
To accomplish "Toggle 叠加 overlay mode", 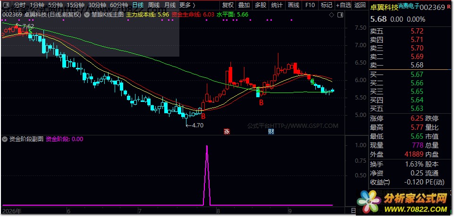I will pyautogui.click(x=244, y=5).
